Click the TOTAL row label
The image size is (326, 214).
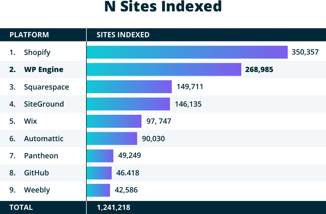pyautogui.click(x=21, y=207)
